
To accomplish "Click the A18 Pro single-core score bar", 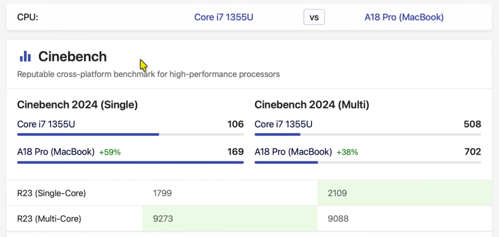I will (130, 162).
